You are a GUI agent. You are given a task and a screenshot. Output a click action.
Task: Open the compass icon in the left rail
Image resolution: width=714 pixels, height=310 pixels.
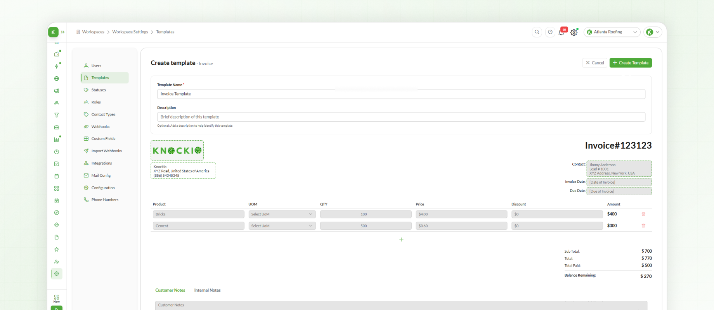pos(57,213)
